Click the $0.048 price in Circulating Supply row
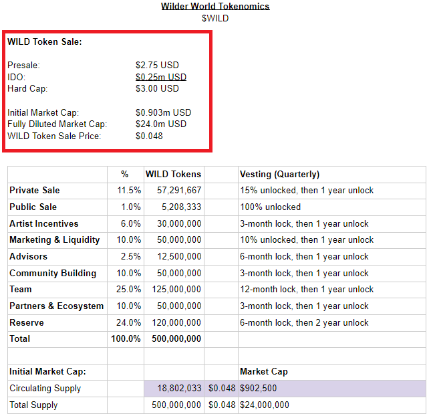 pos(222,389)
